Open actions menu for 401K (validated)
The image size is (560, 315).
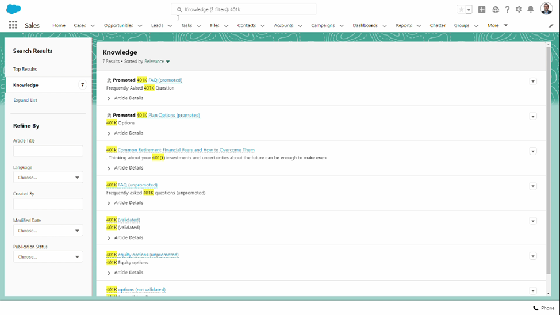click(533, 221)
